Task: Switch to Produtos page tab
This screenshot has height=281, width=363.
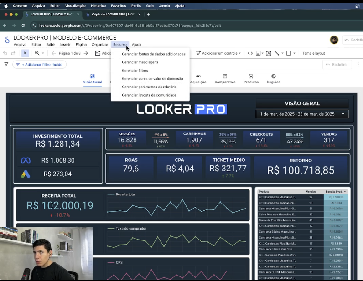Action: tap(251, 79)
